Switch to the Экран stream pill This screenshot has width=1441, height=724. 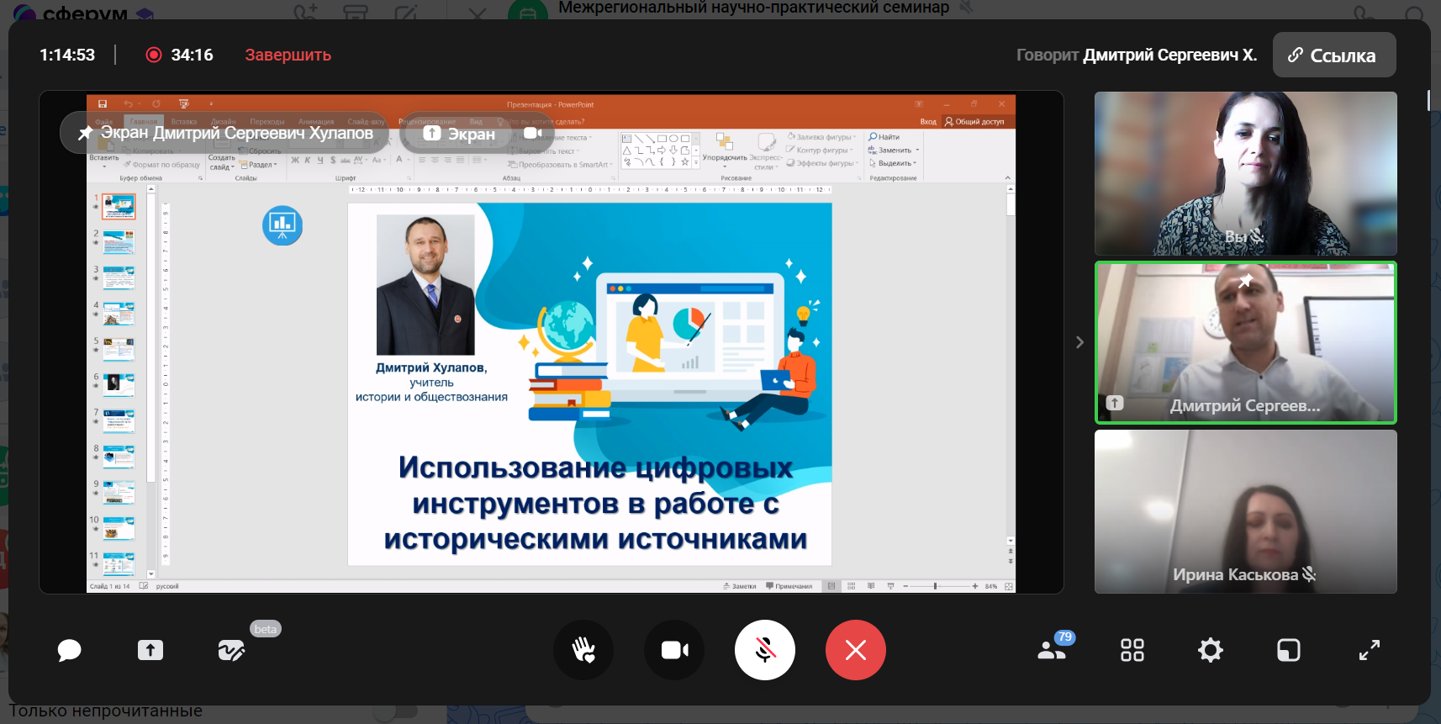[458, 133]
